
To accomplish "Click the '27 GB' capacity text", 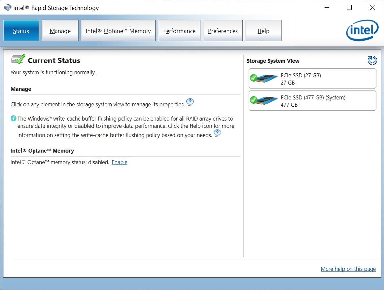I will 287,83.
